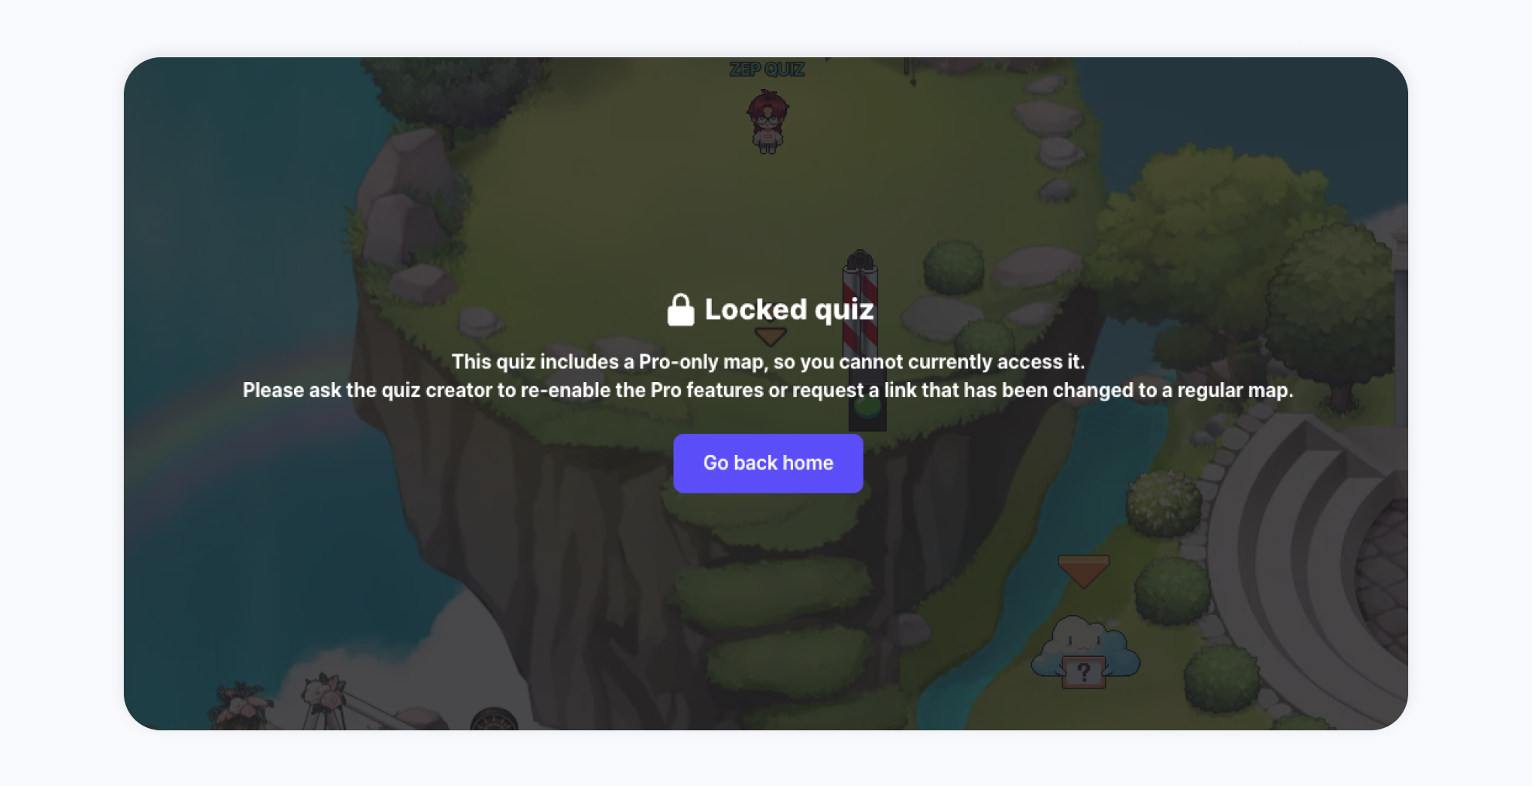Click the large orange arrow above cloud
This screenshot has width=1532, height=786.
coord(1083,571)
